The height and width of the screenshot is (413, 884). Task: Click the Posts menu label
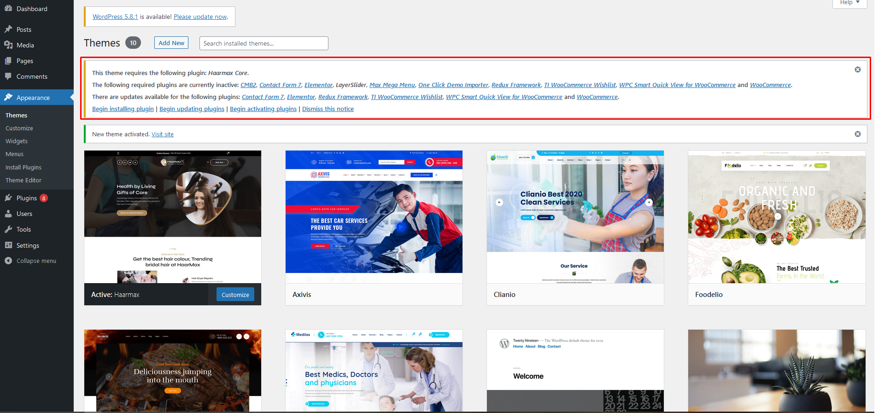pyautogui.click(x=24, y=29)
